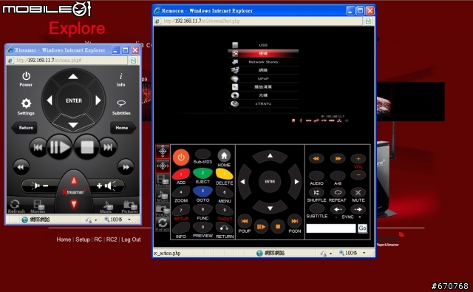
Task: Click orange power button in Remocon window
Action: coord(181,157)
